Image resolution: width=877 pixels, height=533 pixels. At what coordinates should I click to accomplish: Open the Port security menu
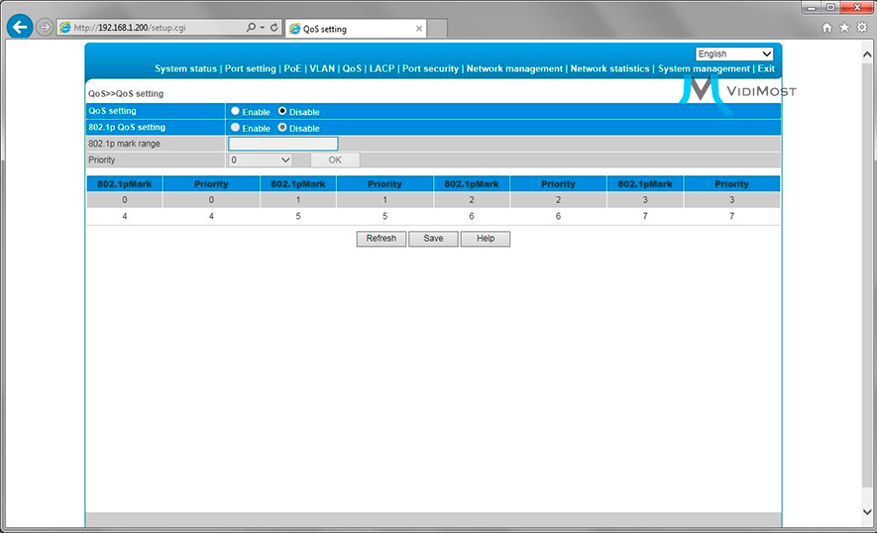click(x=430, y=69)
